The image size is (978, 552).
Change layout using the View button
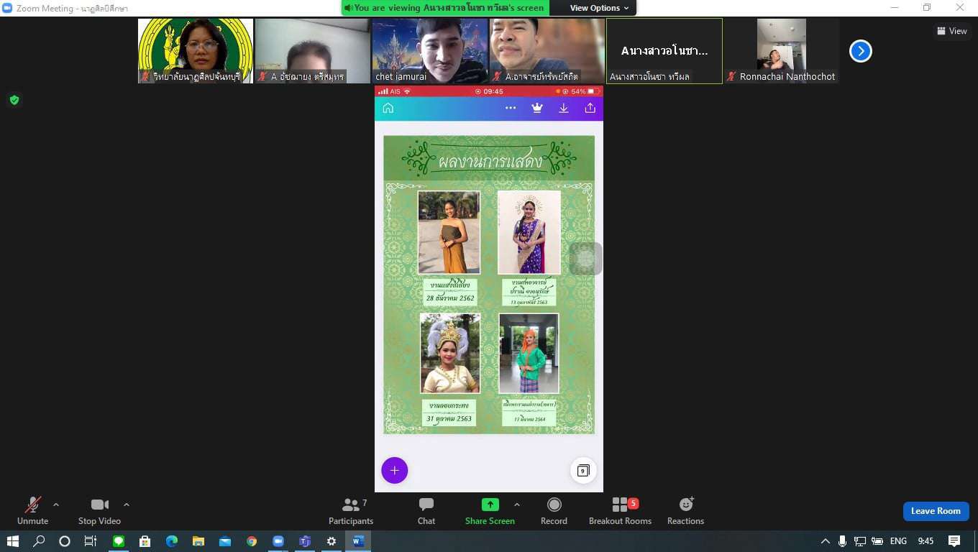click(x=952, y=31)
